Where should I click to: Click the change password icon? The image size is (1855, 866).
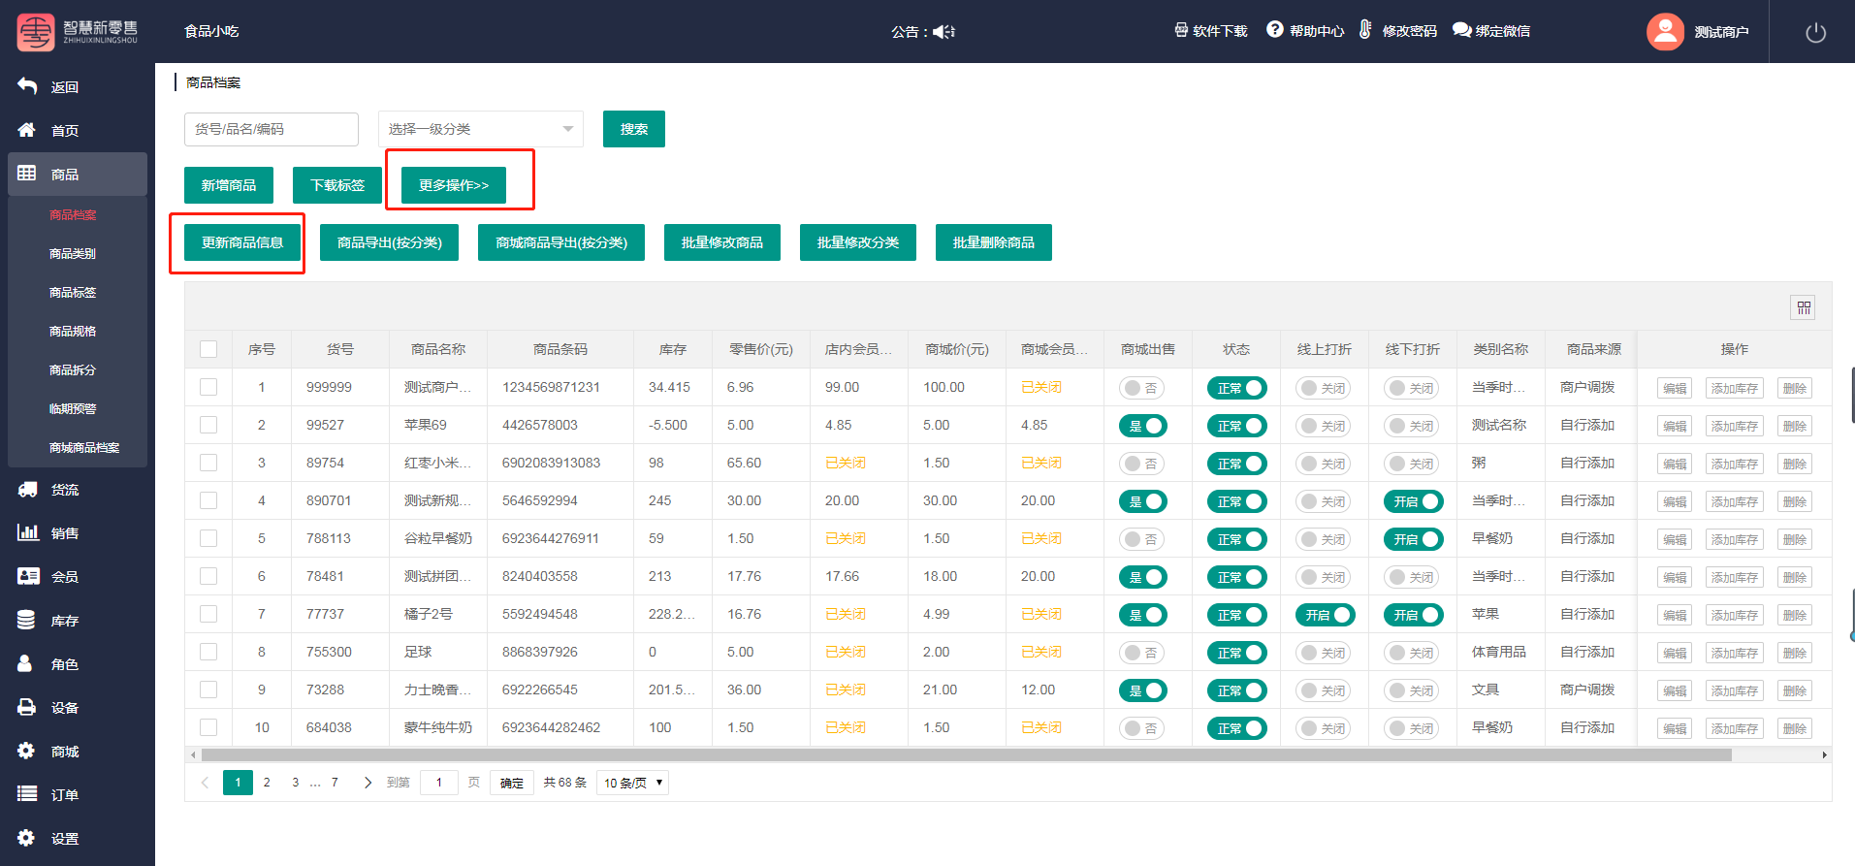pyautogui.click(x=1365, y=30)
